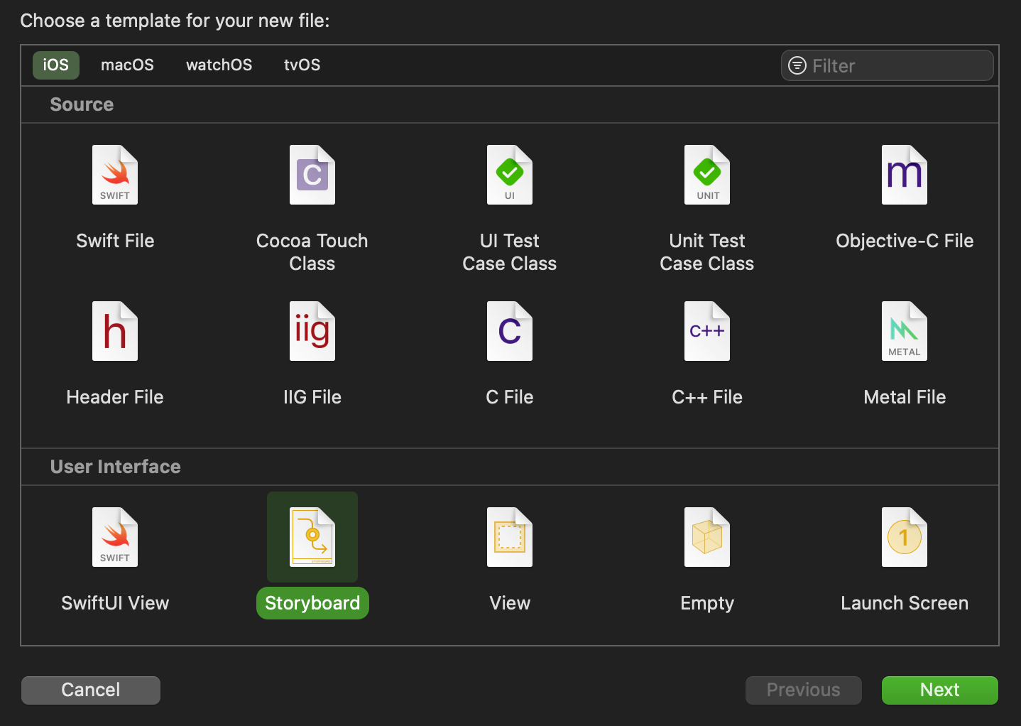Choose the Objective-C File icon

[x=905, y=175]
